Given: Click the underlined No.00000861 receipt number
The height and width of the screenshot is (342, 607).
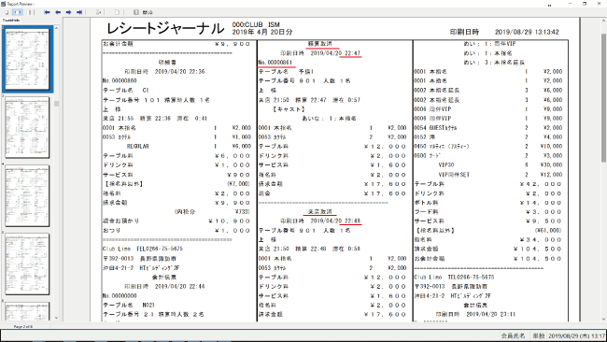Looking at the screenshot, I should 275,63.
